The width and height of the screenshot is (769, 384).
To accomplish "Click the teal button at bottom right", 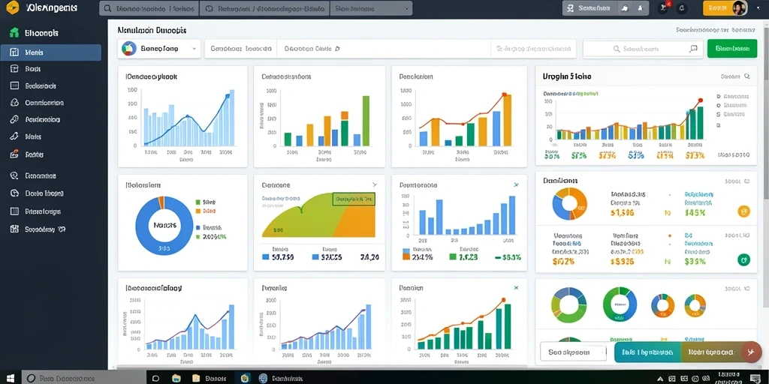I will coord(647,352).
